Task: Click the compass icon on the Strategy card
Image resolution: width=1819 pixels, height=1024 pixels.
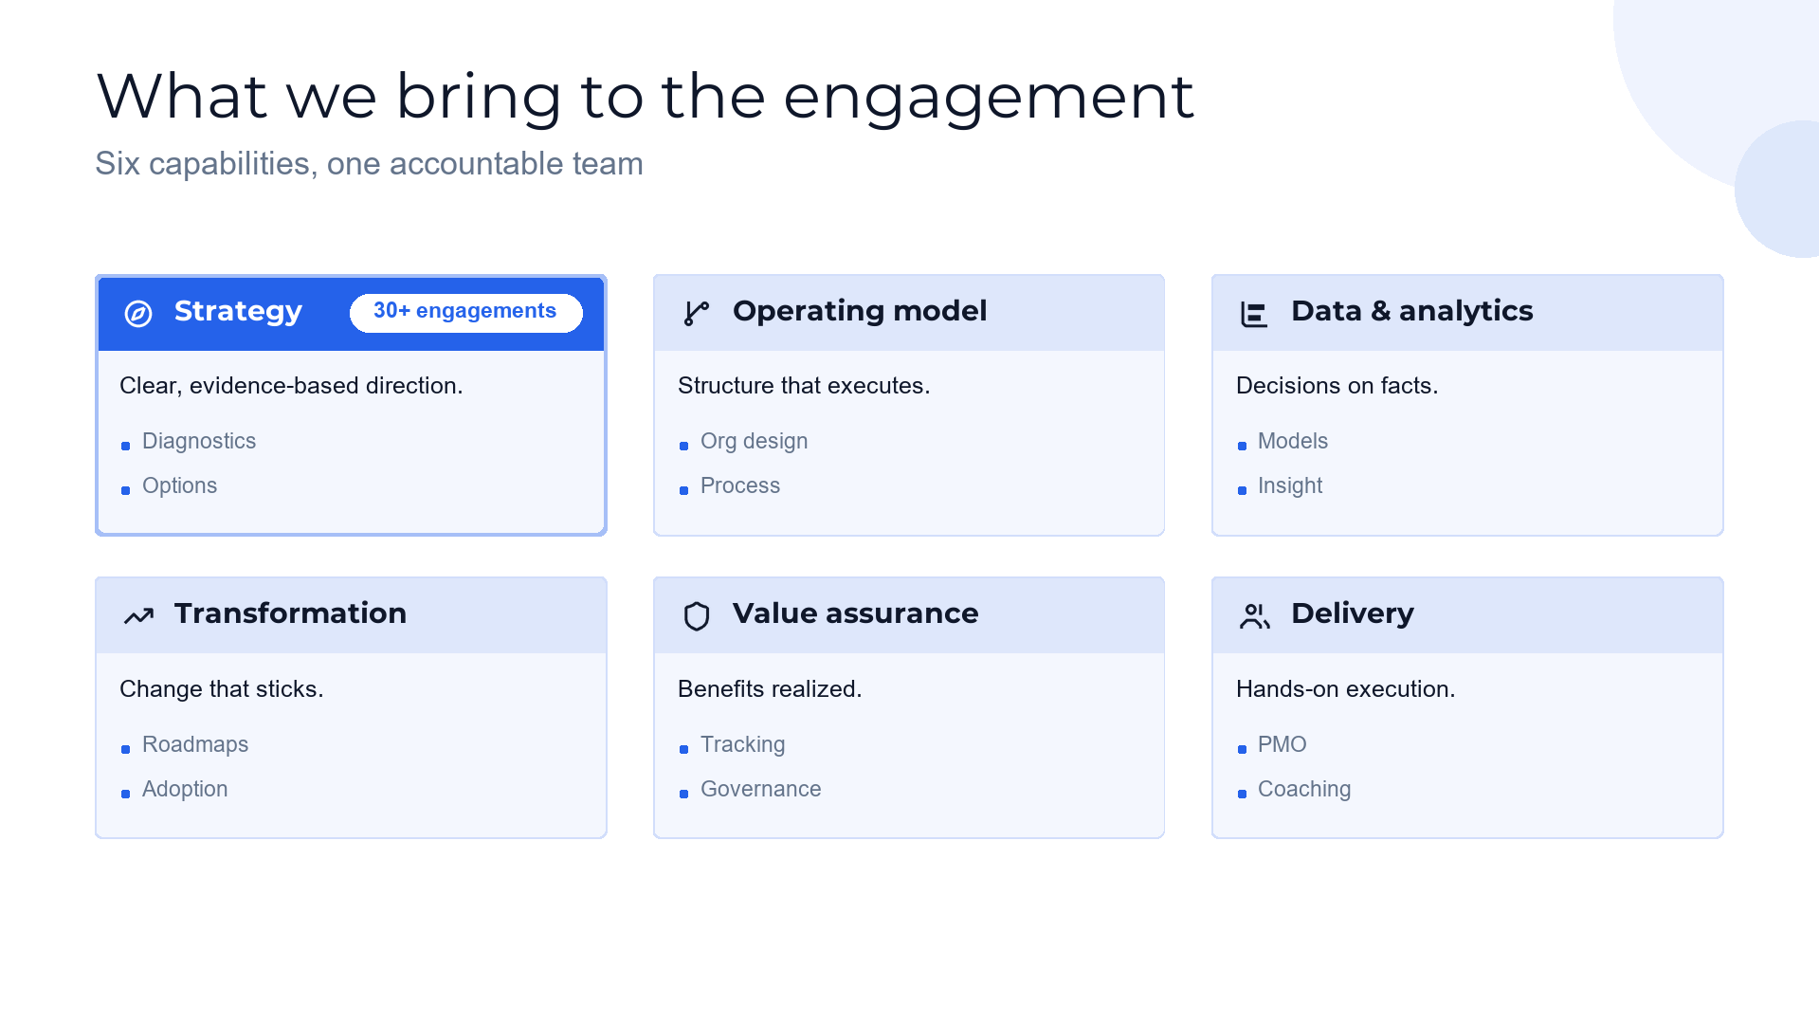Action: (138, 314)
